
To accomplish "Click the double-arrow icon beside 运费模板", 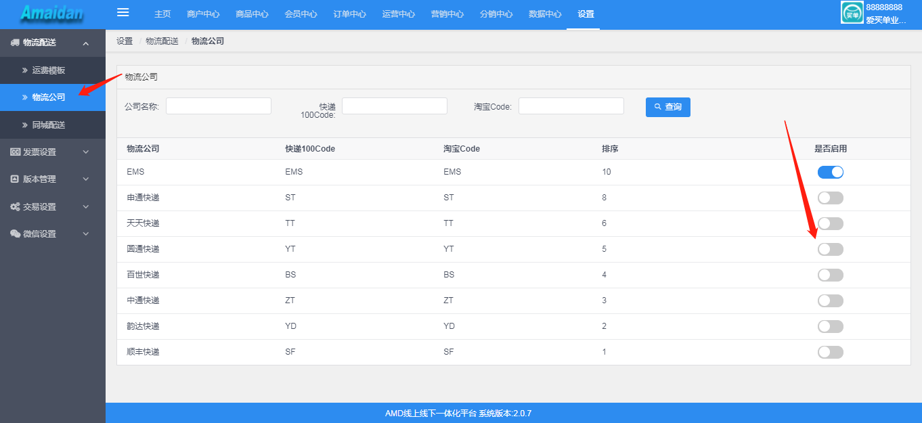I will (25, 70).
